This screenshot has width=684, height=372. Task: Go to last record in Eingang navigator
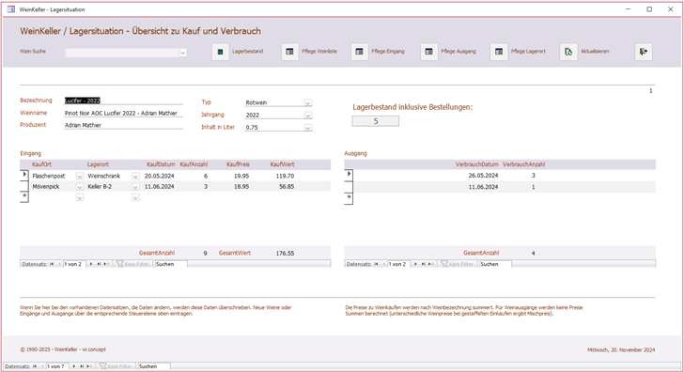[99, 264]
